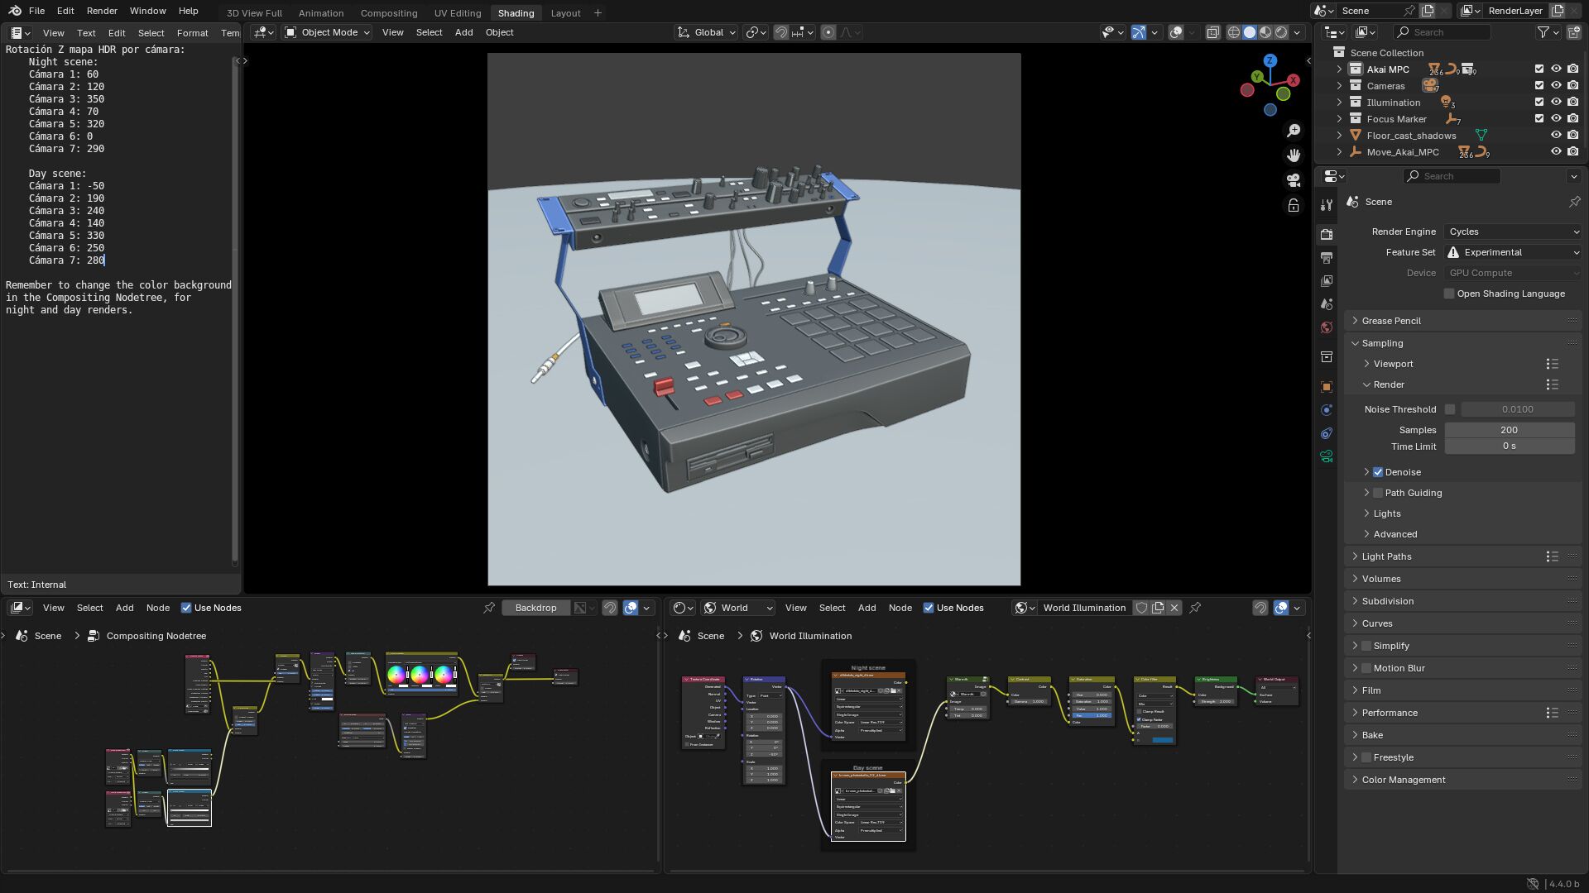Click the Z axis on navigation gizmo
The width and height of the screenshot is (1589, 893).
click(1270, 60)
